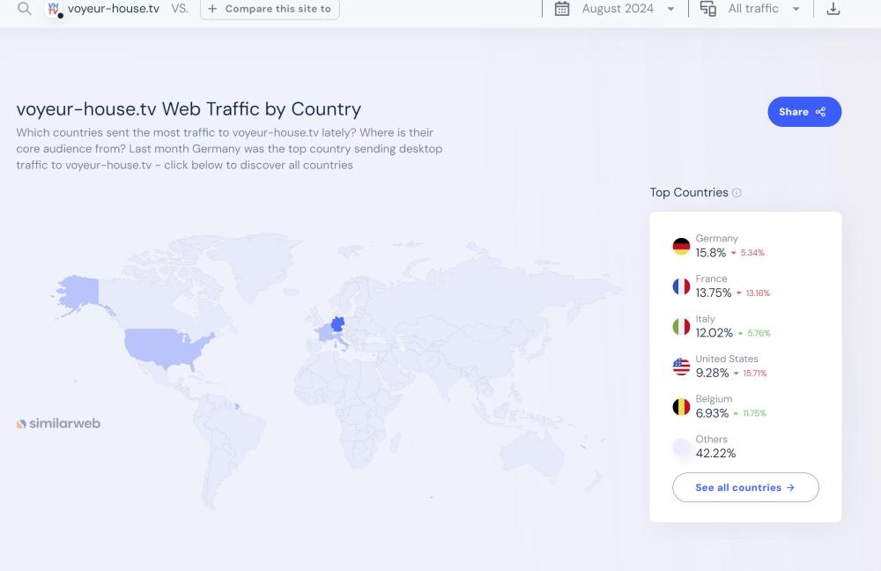The width and height of the screenshot is (881, 571).
Task: Click United States region on the map
Action: point(167,345)
